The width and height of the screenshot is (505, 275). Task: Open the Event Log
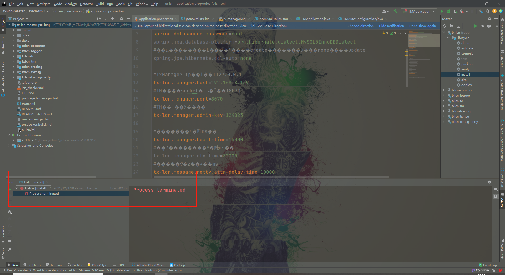pos(488,265)
